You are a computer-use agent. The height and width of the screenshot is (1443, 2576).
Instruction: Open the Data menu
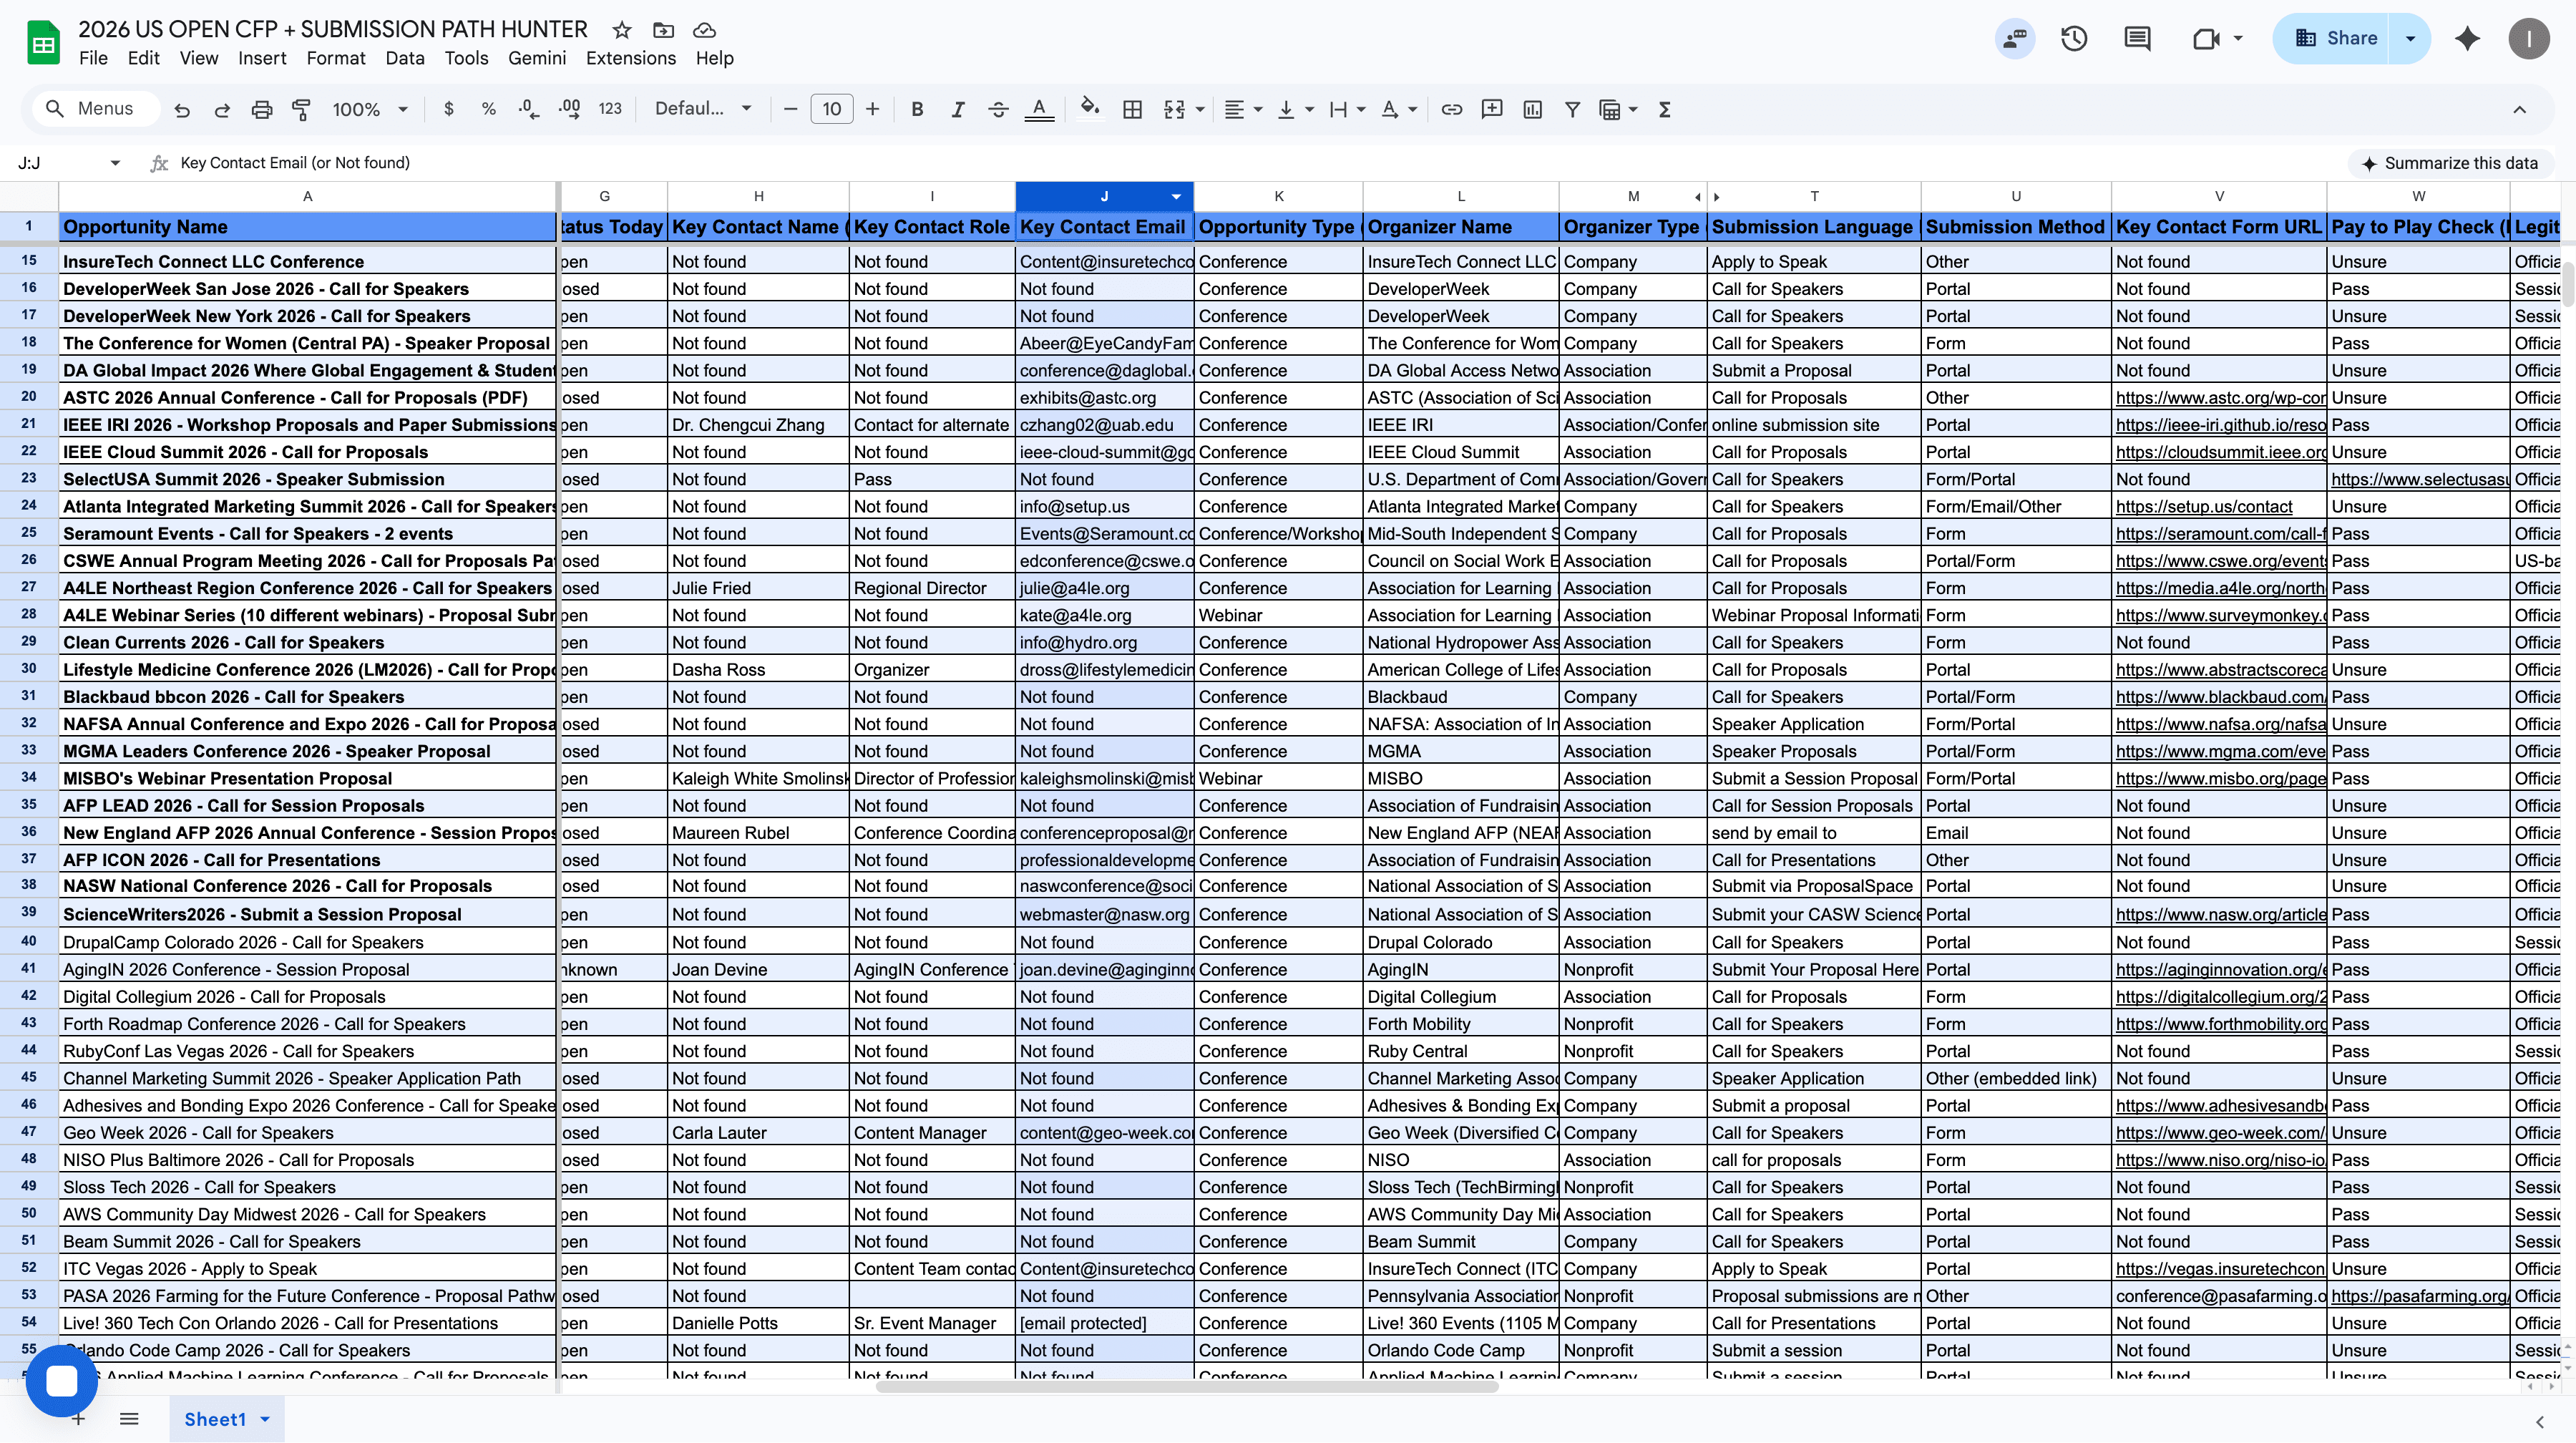click(x=404, y=58)
